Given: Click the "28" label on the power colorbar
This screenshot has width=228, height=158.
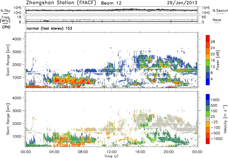Looking at the screenshot, I should pos(213,42).
